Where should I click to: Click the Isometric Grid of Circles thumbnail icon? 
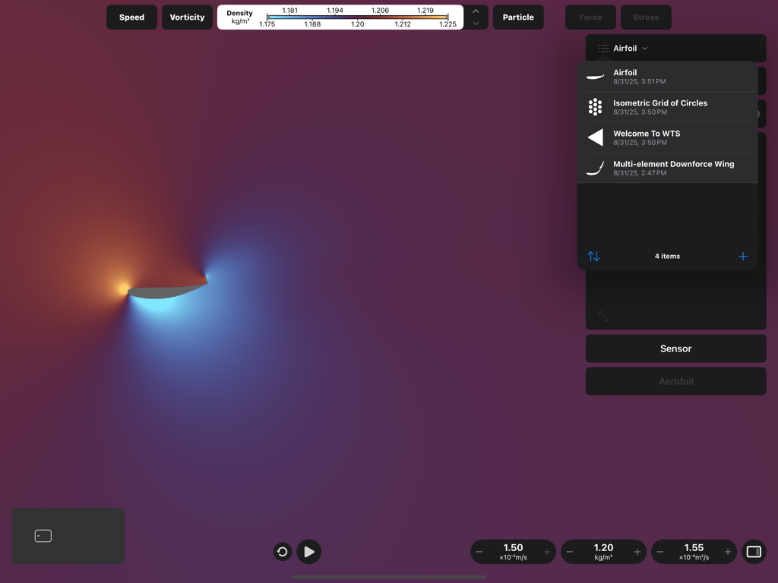[x=595, y=106]
